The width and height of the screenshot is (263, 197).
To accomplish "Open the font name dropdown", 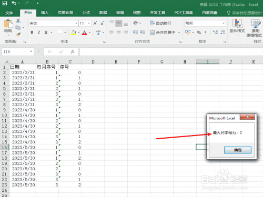I will 76,23.
